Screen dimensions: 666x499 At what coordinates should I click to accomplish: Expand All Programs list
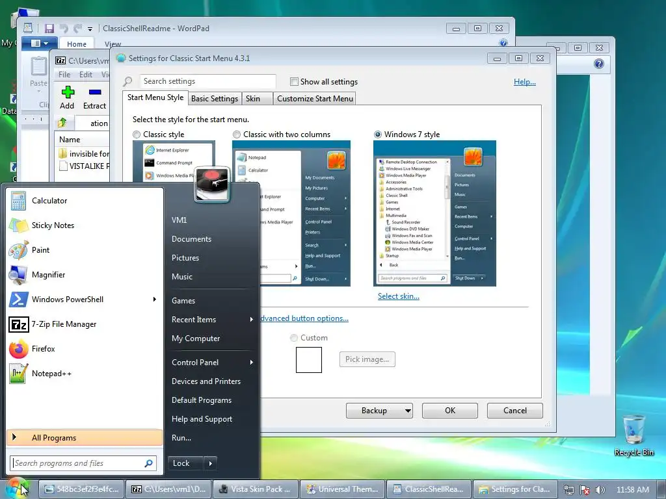[x=85, y=438]
